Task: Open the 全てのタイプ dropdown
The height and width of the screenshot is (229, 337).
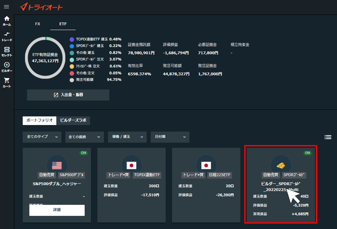Action: (42, 137)
